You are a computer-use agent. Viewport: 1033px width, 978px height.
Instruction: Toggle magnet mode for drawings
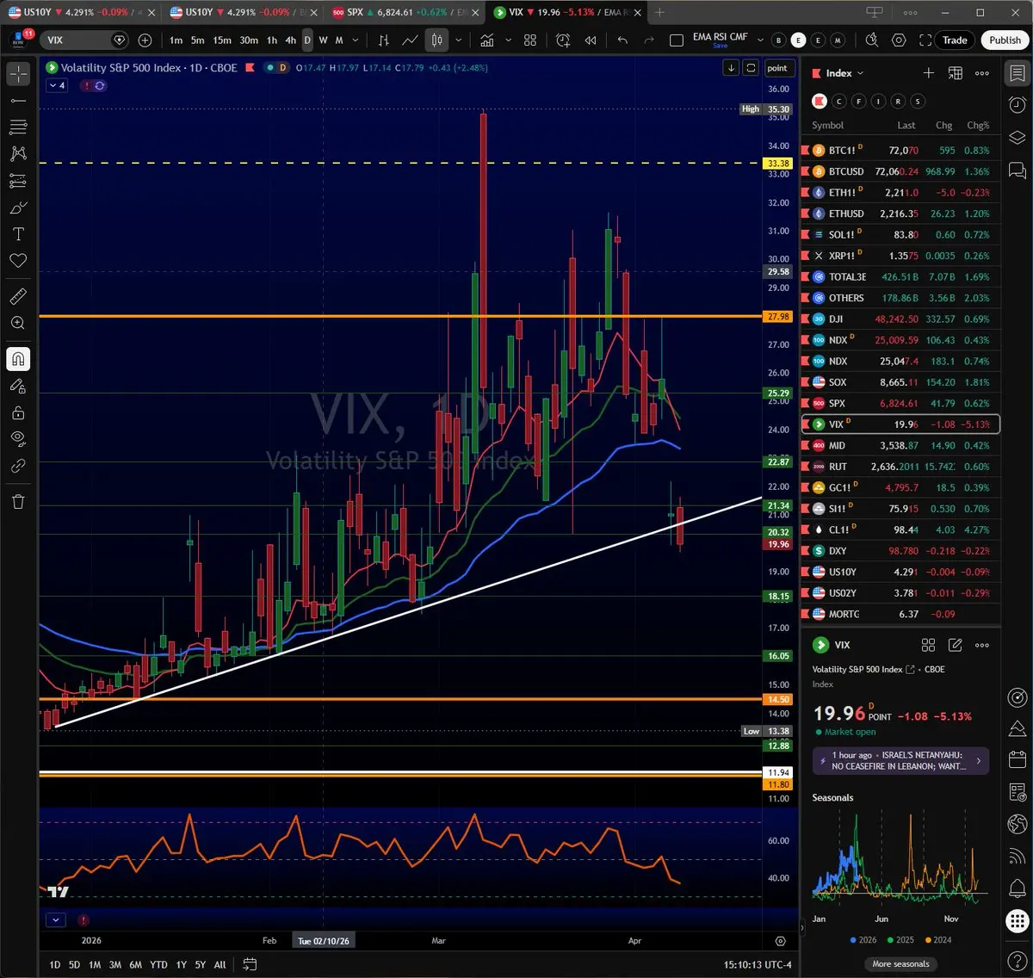18,359
